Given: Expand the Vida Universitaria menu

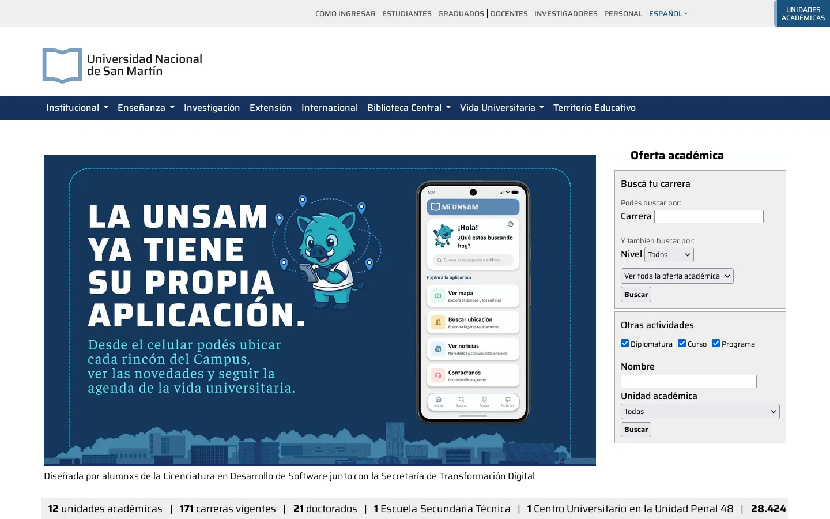Looking at the screenshot, I should (502, 108).
